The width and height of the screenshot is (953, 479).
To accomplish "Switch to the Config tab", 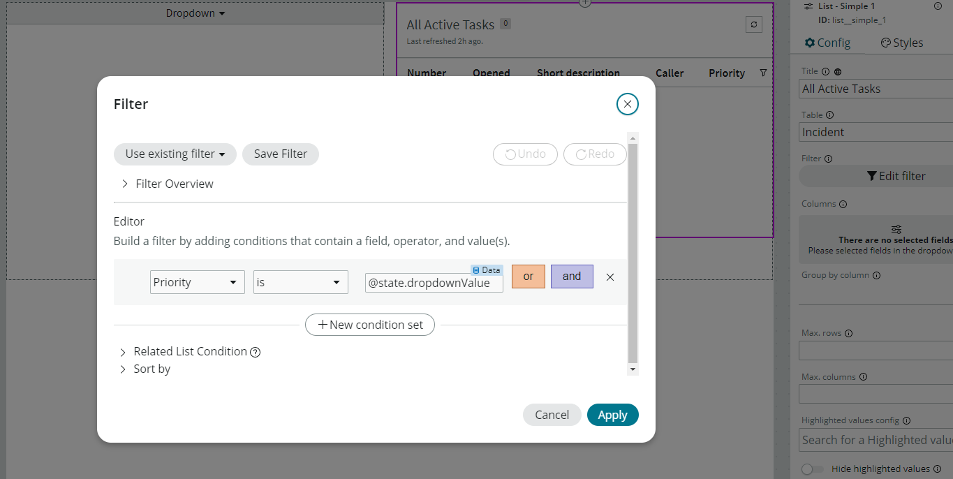I will [827, 43].
